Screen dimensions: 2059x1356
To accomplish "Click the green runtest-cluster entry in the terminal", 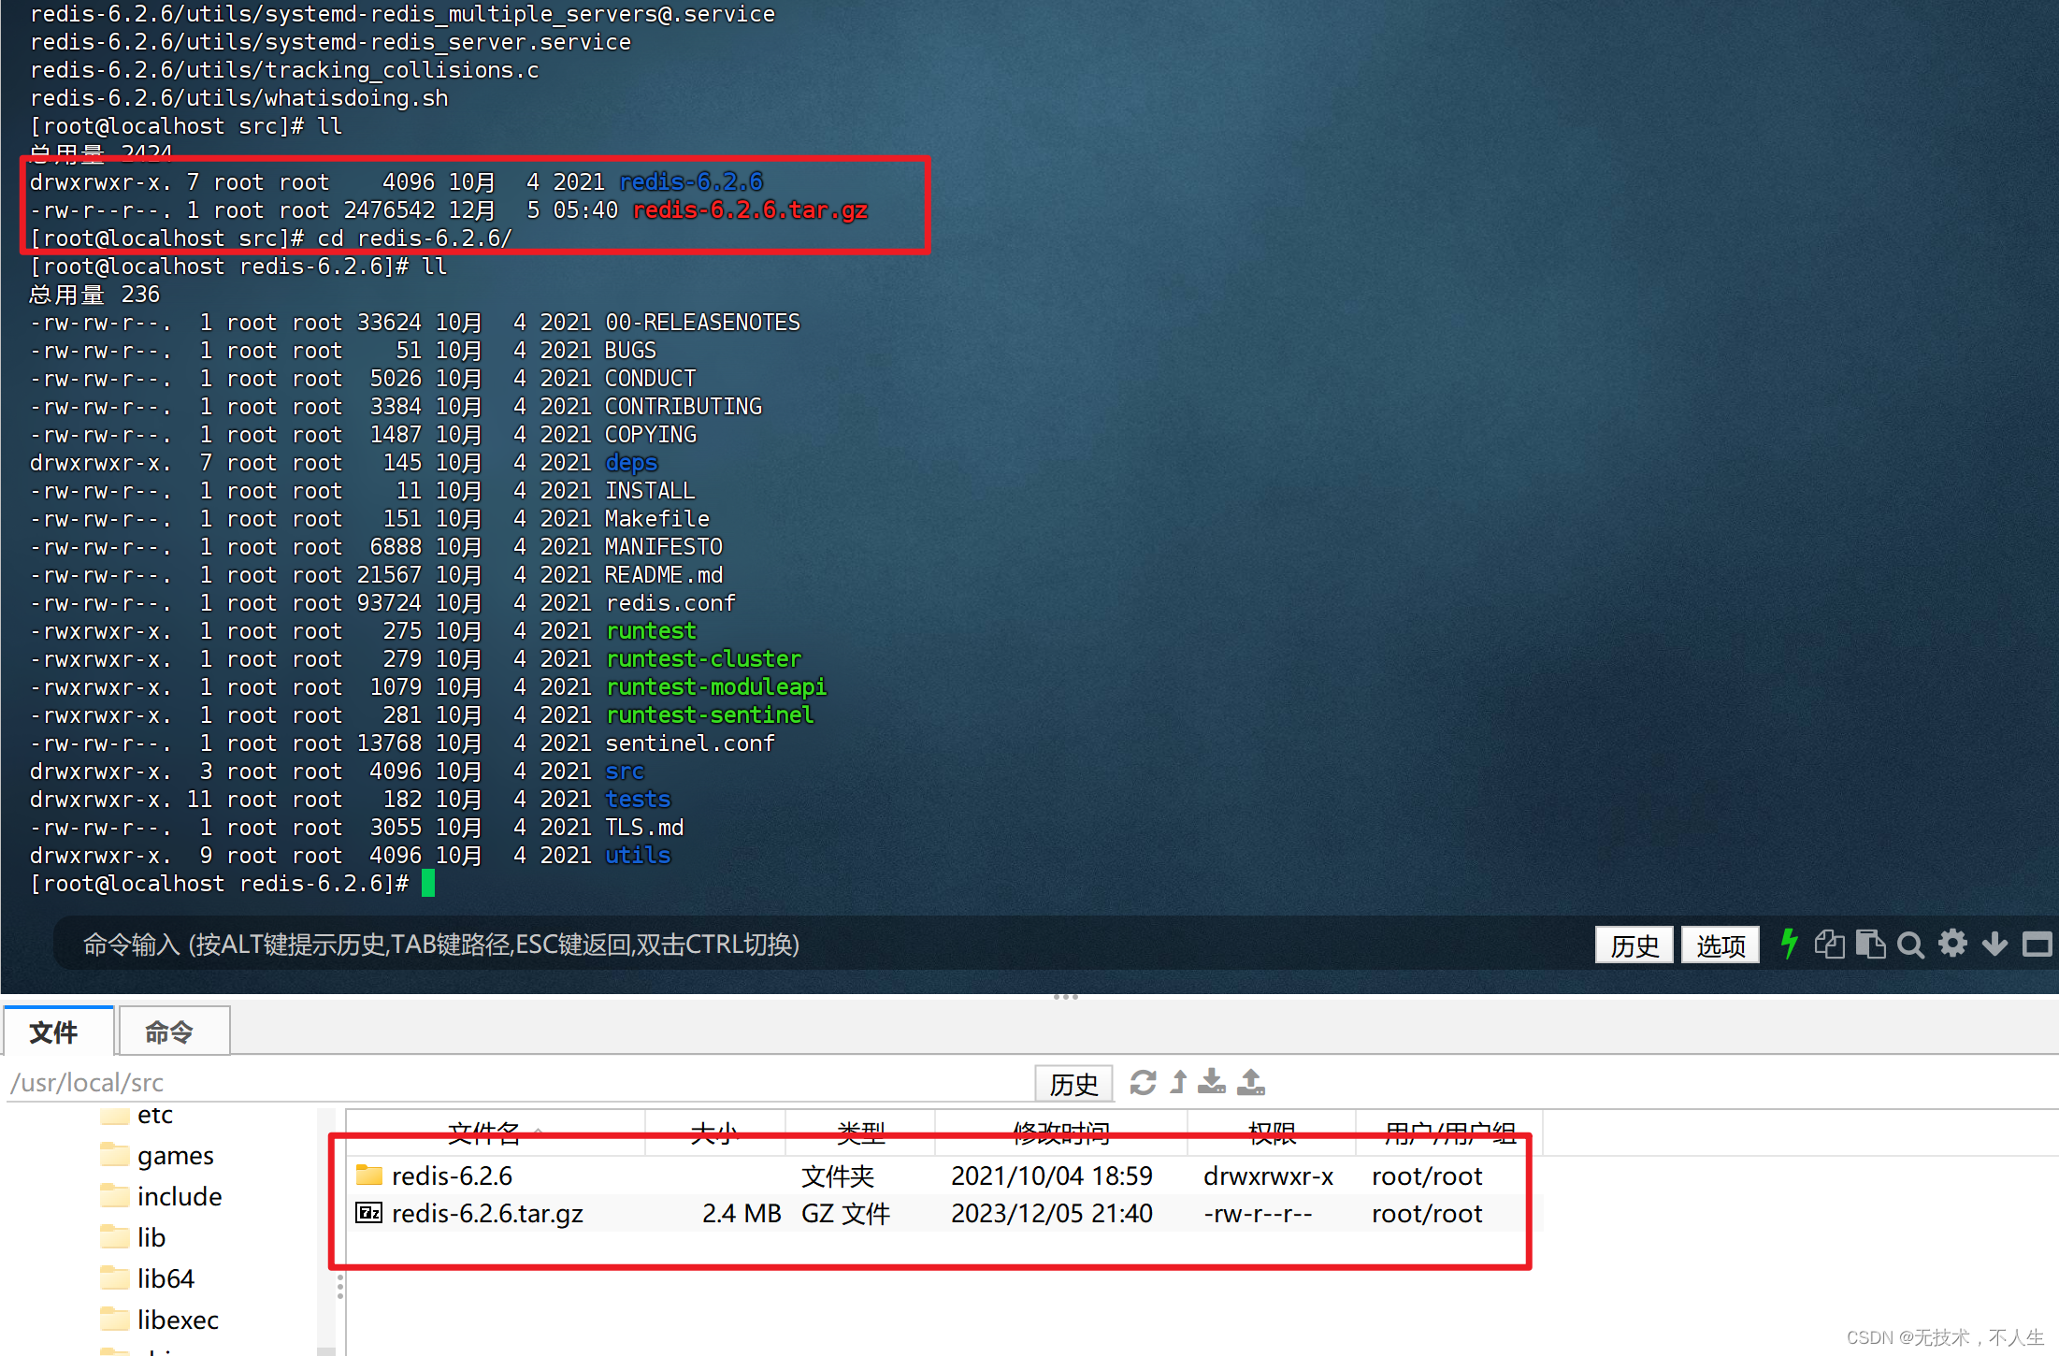I will 703,659.
